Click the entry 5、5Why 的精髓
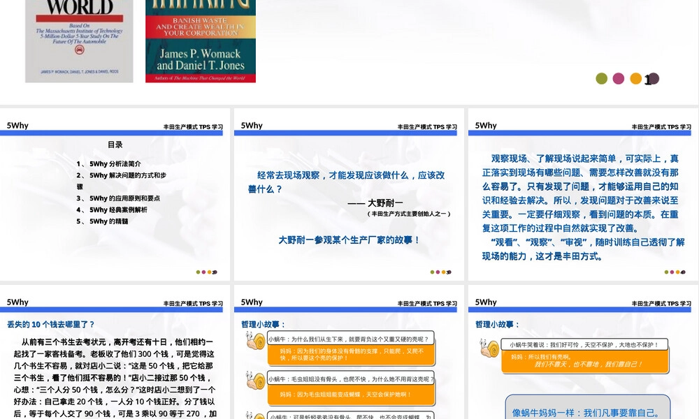Image resolution: width=699 pixels, height=419 pixels. (x=102, y=221)
